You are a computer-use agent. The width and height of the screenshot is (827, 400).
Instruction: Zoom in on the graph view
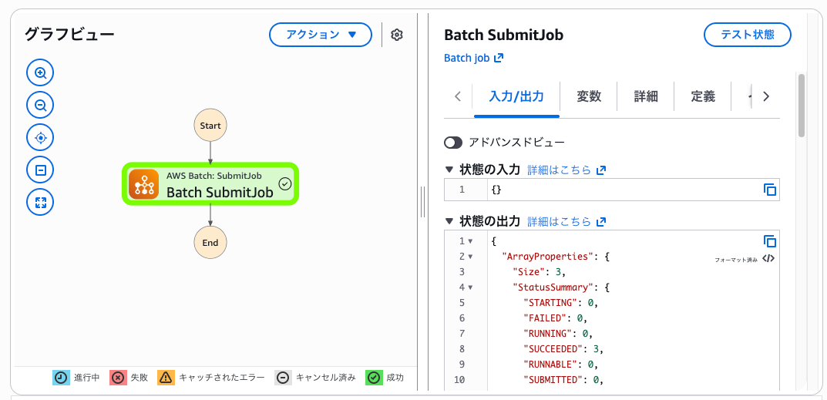pos(40,73)
